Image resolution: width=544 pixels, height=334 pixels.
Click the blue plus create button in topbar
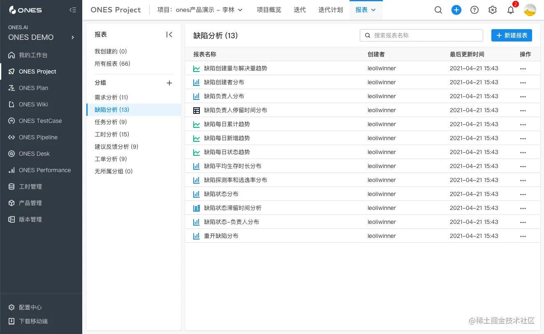pos(456,10)
